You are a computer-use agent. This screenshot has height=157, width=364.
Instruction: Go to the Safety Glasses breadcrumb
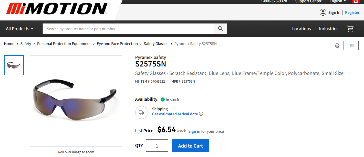[x=156, y=43]
